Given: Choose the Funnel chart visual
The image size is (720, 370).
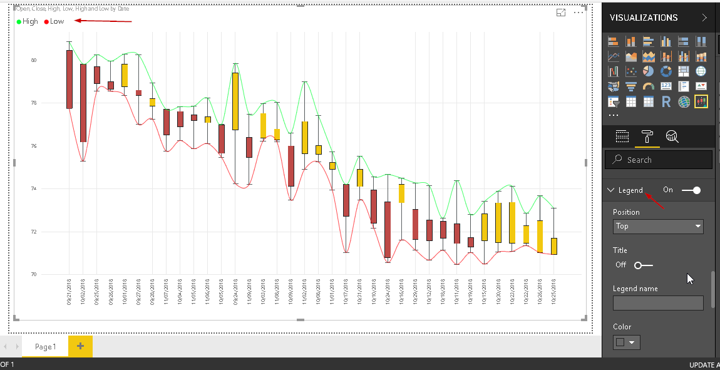Looking at the screenshot, I should 631,86.
